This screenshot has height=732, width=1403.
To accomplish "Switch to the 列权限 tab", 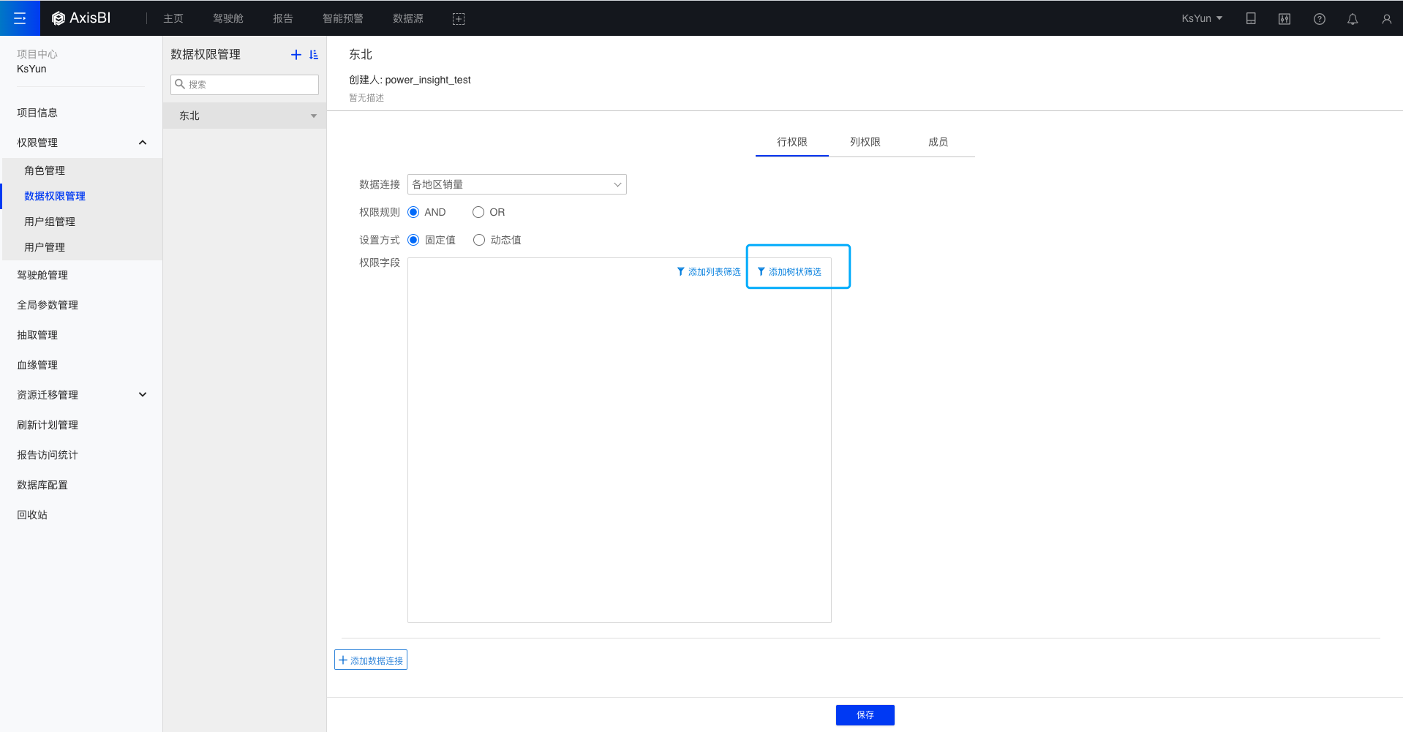I will (x=865, y=142).
